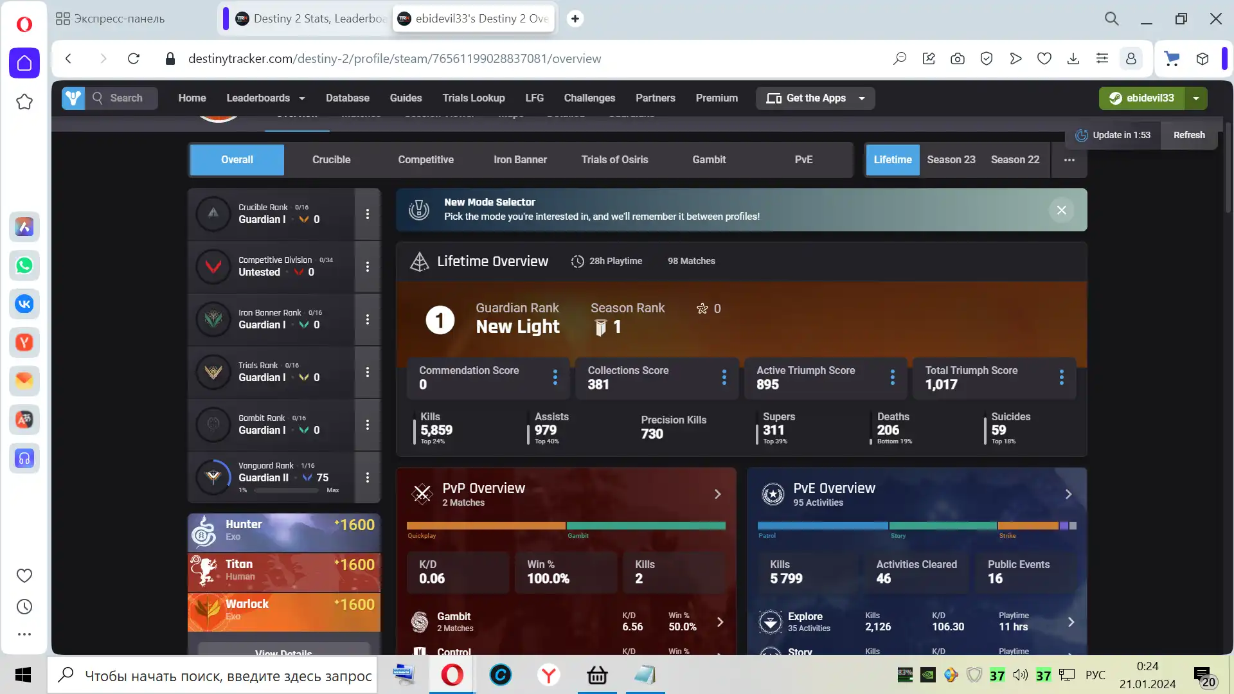Open the Premium nav link
The width and height of the screenshot is (1234, 694).
[717, 98]
